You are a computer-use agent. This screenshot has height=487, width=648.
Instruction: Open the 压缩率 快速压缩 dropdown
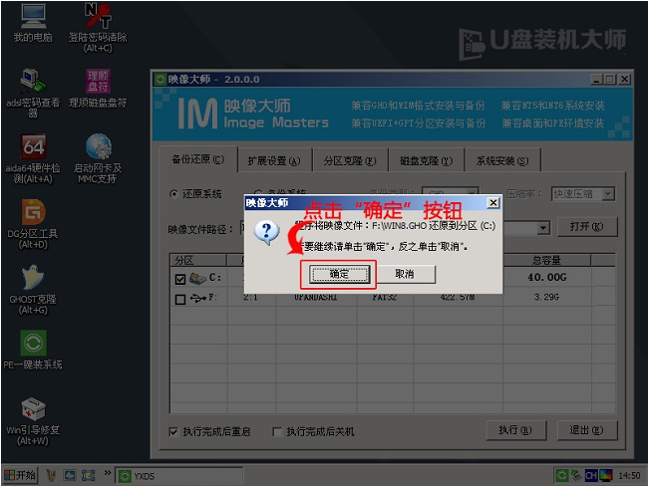(583, 194)
